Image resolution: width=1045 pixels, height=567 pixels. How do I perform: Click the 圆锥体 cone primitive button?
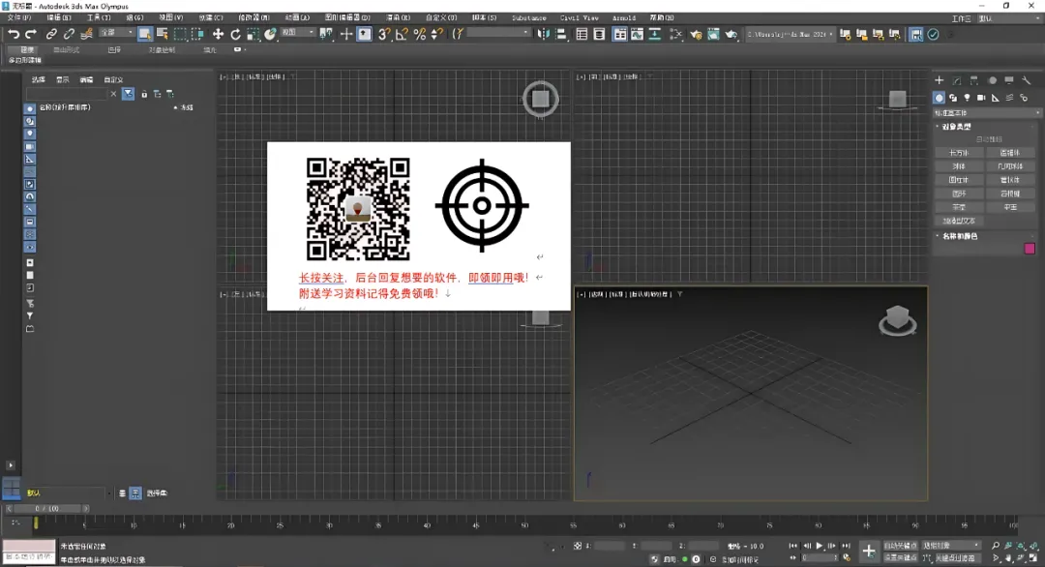click(1010, 153)
